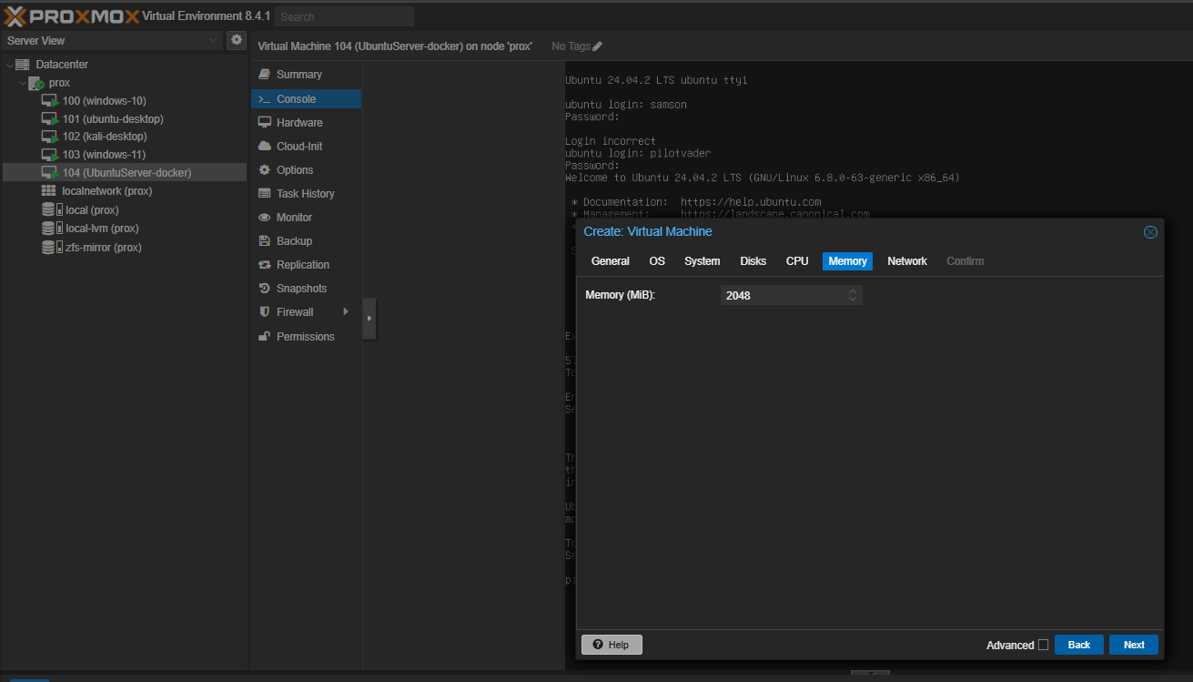The width and height of the screenshot is (1193, 682).
Task: Click the Next button
Action: click(x=1133, y=645)
